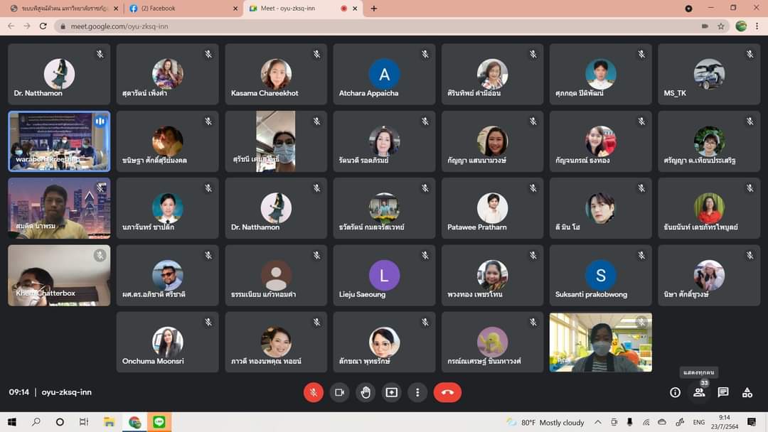768x432 pixels.
Task: Open the meeting details info icon
Action: click(x=675, y=392)
